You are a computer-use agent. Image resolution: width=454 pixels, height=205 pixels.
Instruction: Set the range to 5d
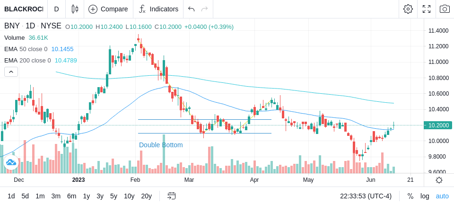coord(25,196)
